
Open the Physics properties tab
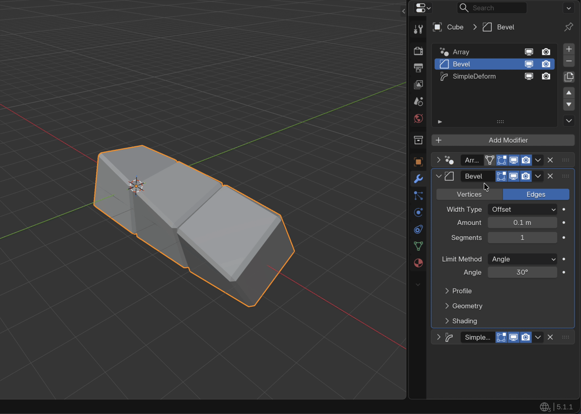pyautogui.click(x=418, y=212)
